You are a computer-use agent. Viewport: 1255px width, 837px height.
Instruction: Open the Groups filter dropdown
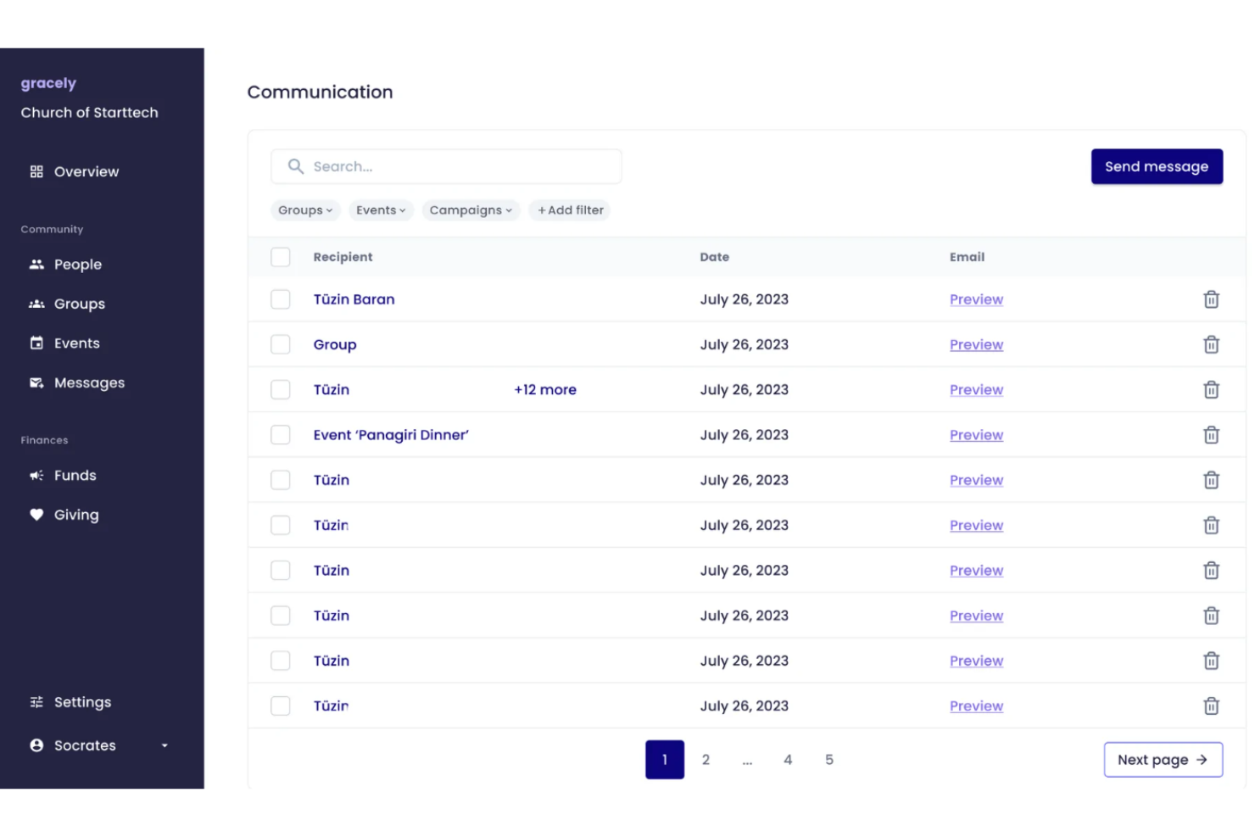click(305, 209)
